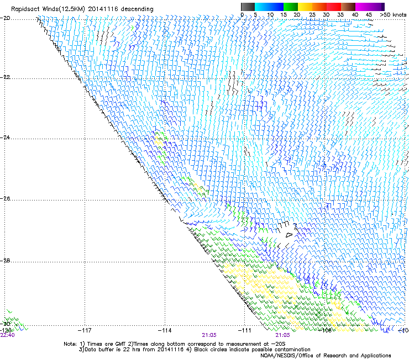Select the yellow 20-25 knots legend color
Viewport: 409px width, 359px height.
click(x=305, y=7)
